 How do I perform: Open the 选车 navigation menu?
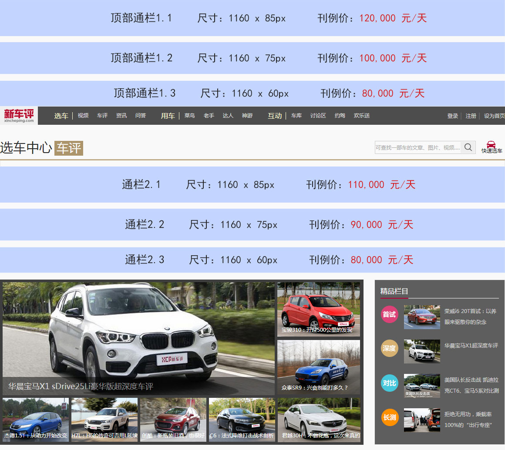[61, 116]
